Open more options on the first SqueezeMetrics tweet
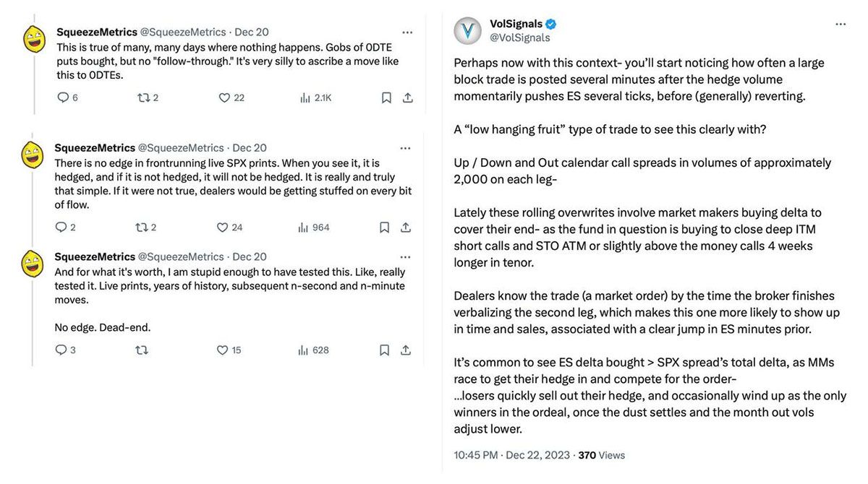The height and width of the screenshot is (484, 868). point(407,32)
